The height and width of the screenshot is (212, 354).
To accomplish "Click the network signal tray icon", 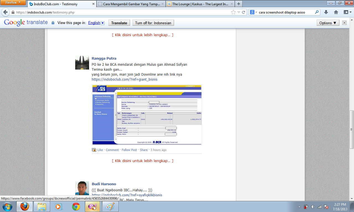I will 319,207.
